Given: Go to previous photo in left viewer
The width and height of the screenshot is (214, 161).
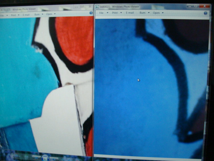Looking at the screenshot, I should coord(36,157).
